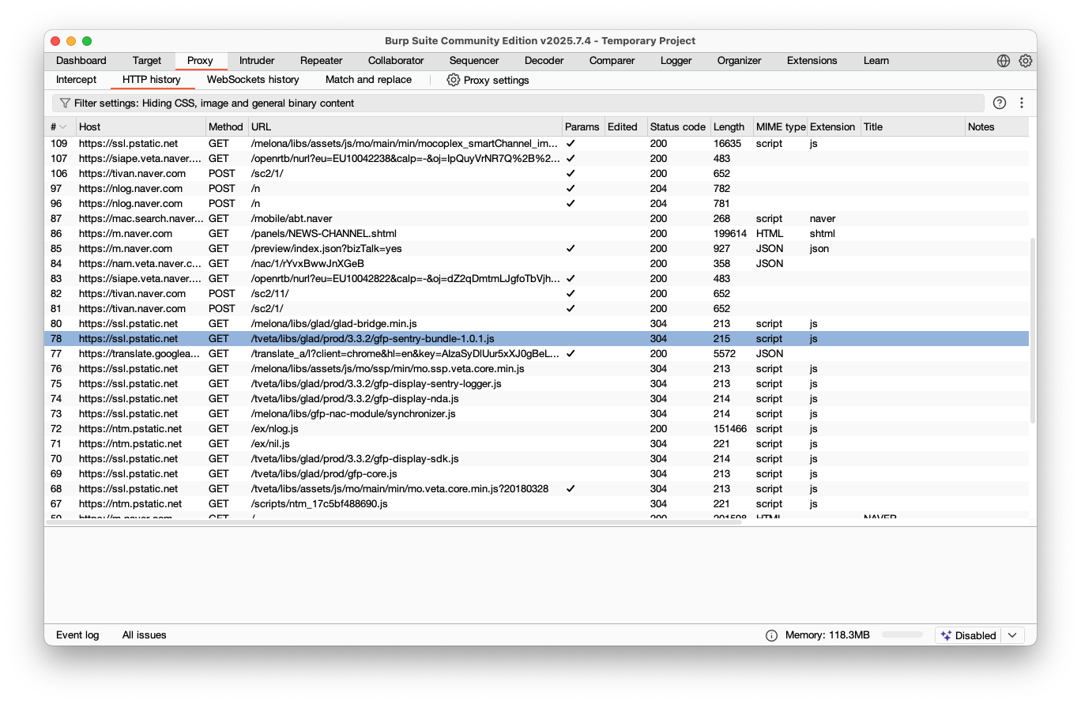Open the Repeater tab

(322, 61)
